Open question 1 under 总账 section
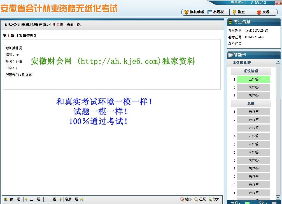The image size is (282, 204). [253, 112]
